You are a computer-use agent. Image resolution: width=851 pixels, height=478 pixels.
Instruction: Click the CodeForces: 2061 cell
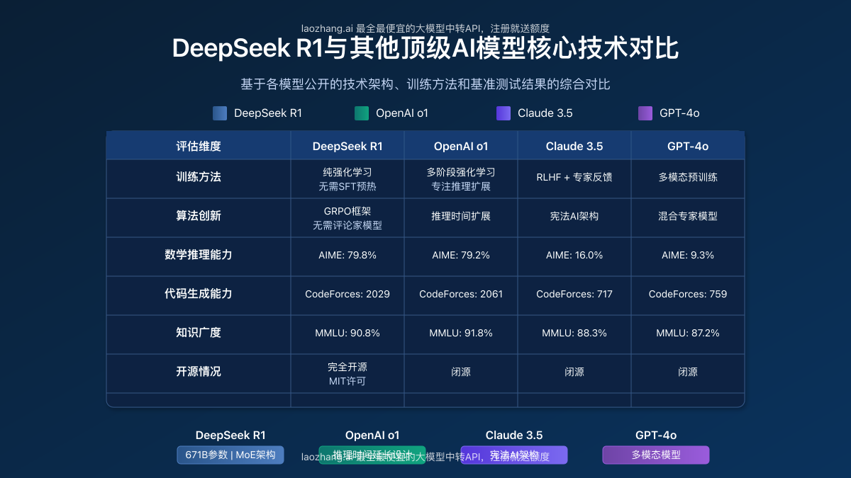click(461, 294)
